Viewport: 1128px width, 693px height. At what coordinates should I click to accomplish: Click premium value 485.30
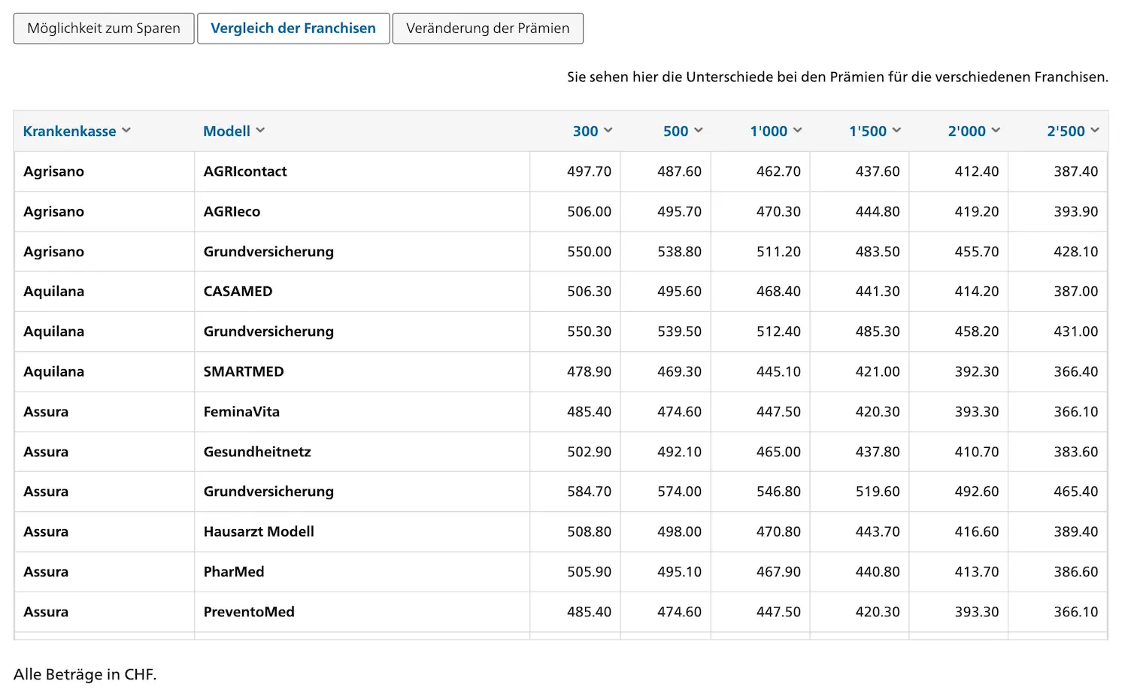(878, 331)
